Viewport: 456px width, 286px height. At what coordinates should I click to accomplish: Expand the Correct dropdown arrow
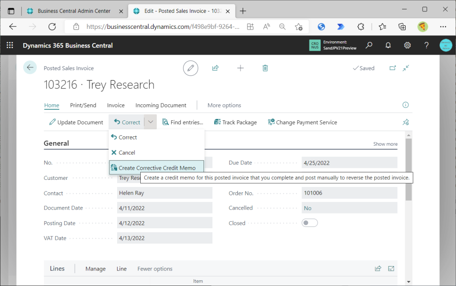pos(151,122)
